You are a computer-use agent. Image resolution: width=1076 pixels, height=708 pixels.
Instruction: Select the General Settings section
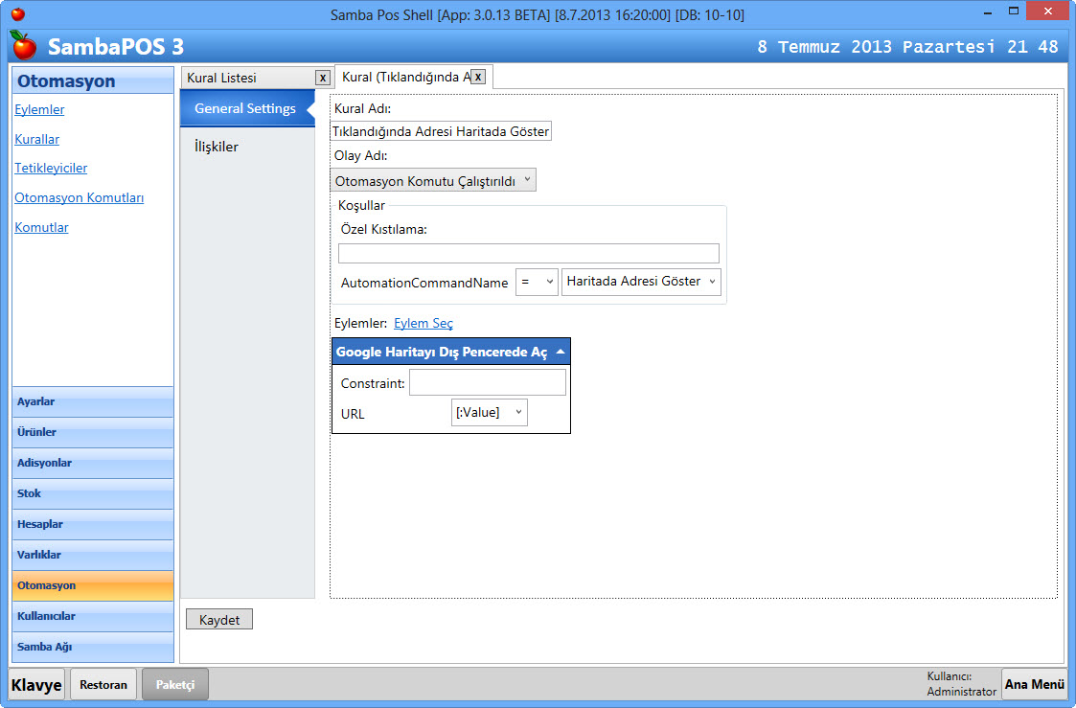(x=244, y=108)
